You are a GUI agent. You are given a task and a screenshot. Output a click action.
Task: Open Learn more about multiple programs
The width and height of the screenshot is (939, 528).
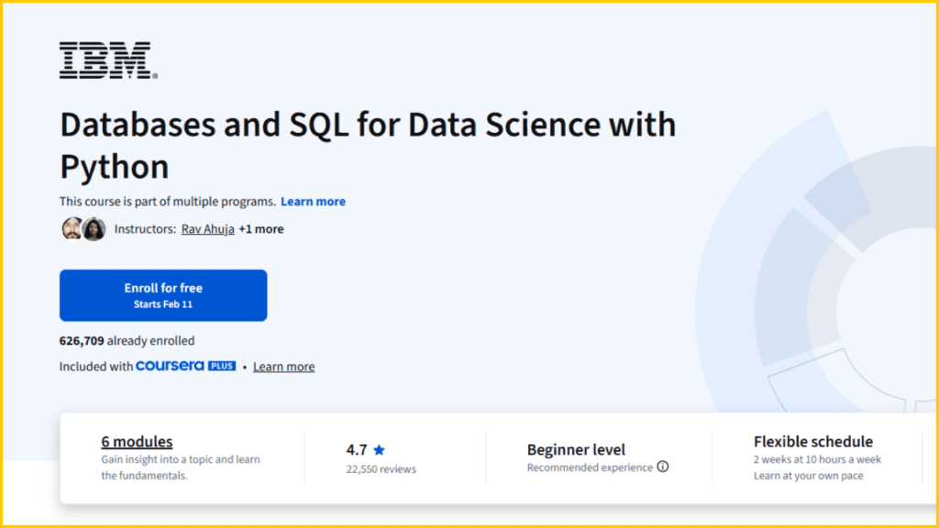(x=313, y=202)
